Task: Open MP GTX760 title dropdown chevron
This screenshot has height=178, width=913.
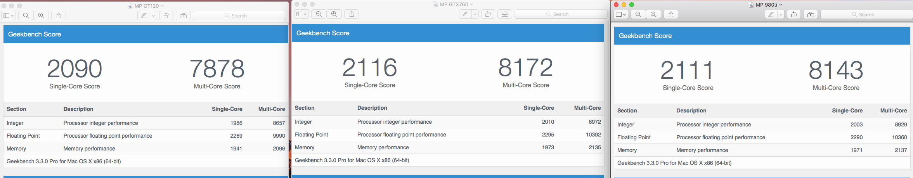Action: pos(471,4)
